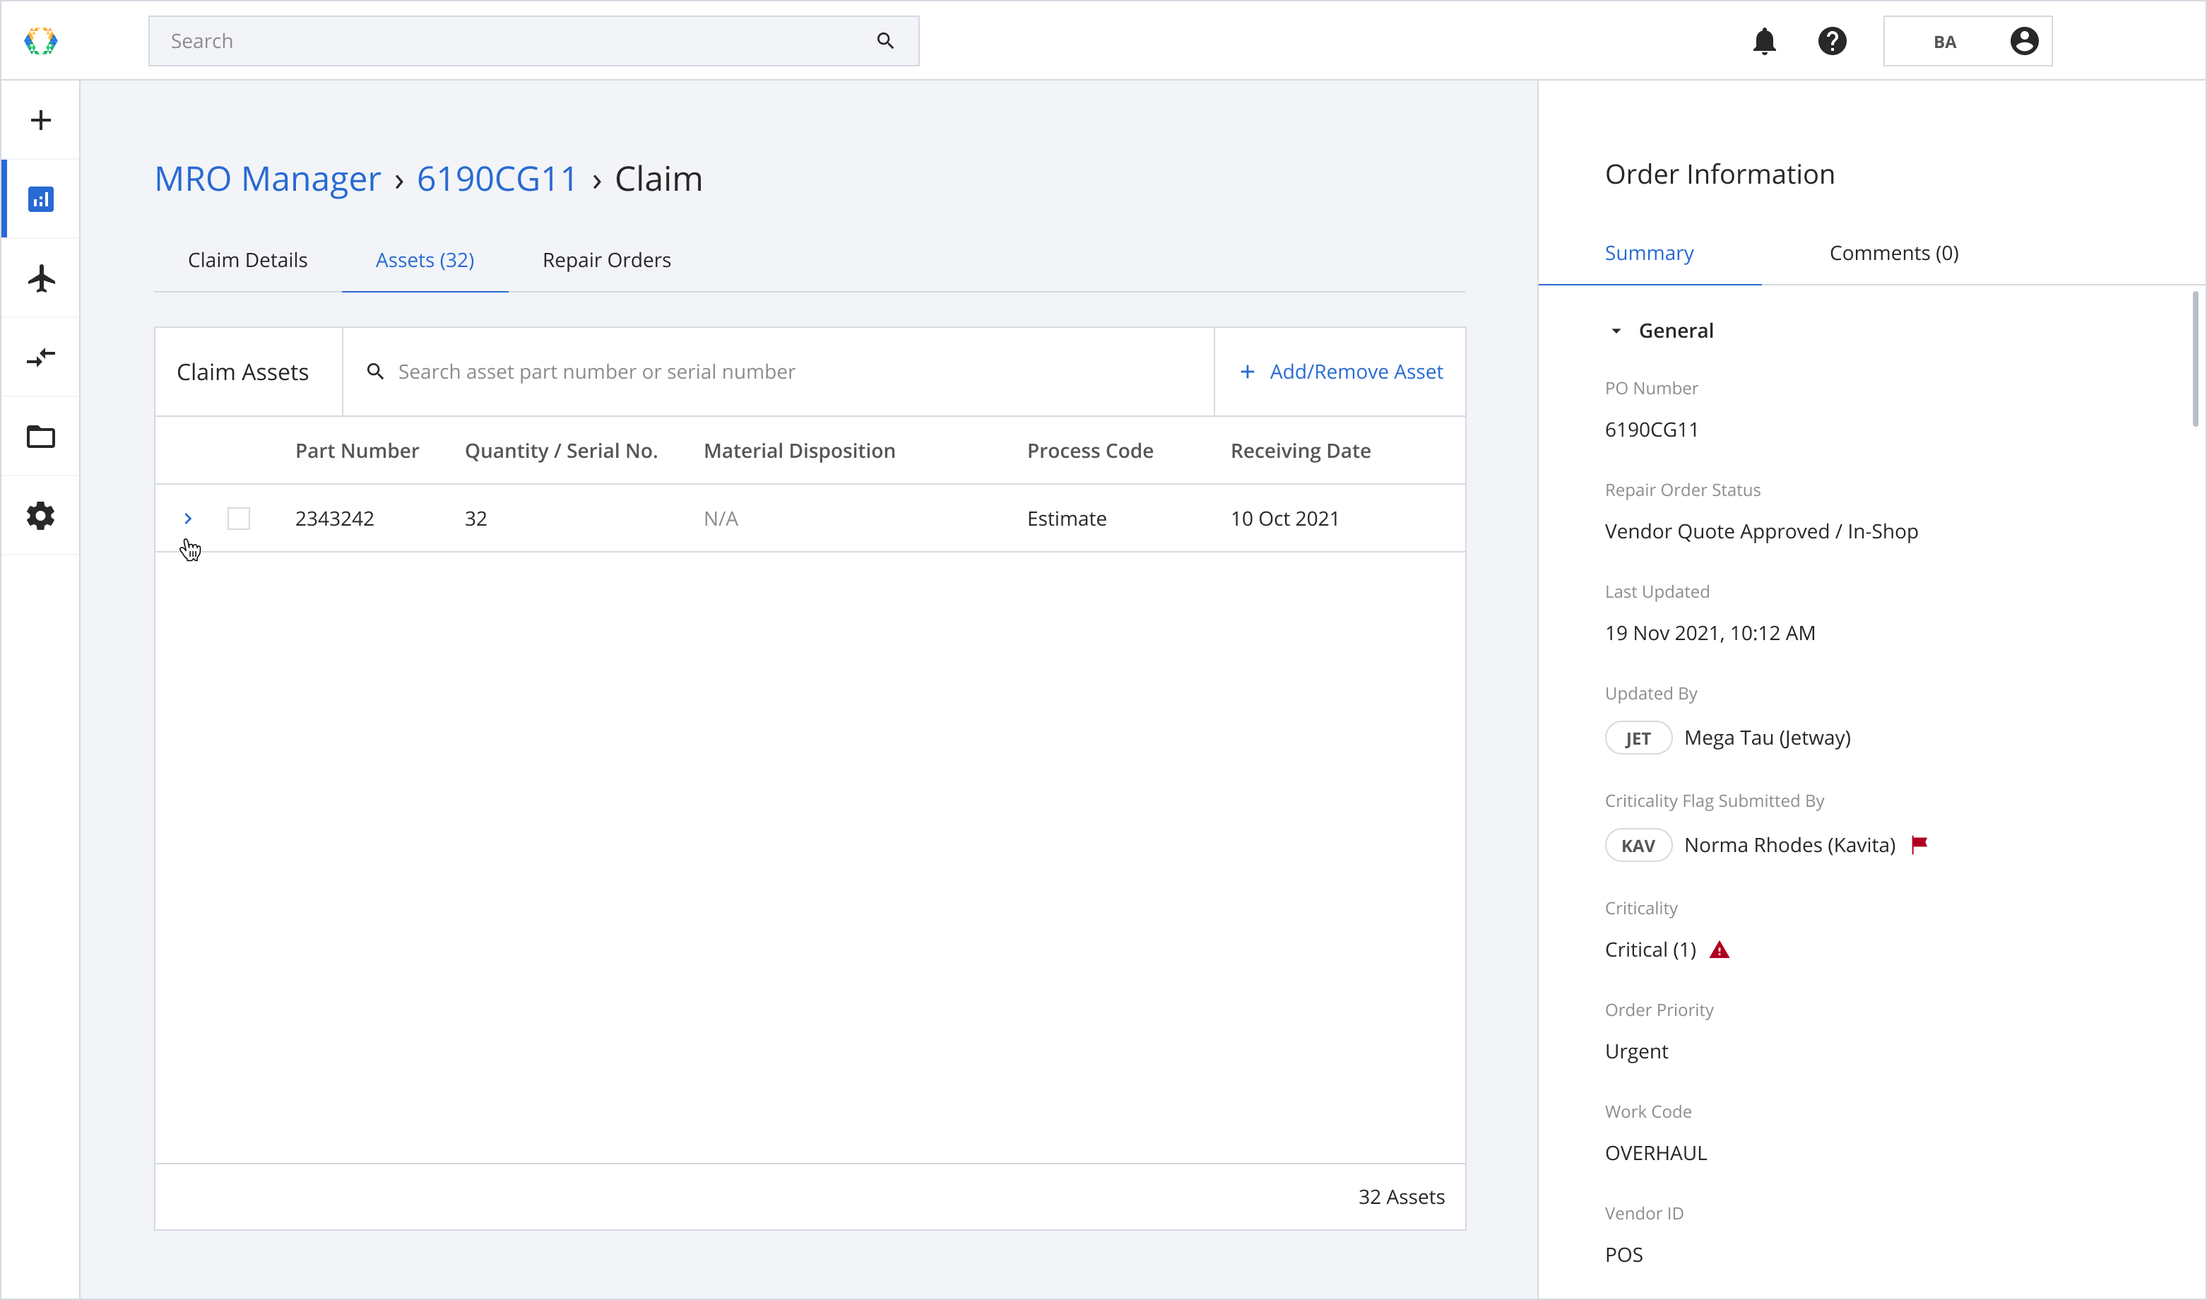Click the 10 Oct 2021 receiving date
The height and width of the screenshot is (1300, 2207).
pyautogui.click(x=1285, y=519)
